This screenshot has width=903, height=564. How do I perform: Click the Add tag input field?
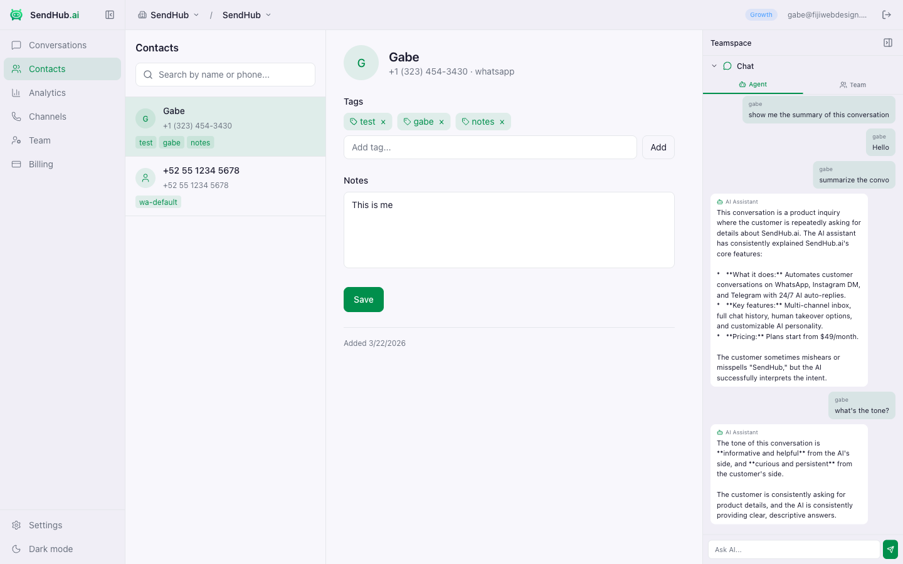point(490,147)
